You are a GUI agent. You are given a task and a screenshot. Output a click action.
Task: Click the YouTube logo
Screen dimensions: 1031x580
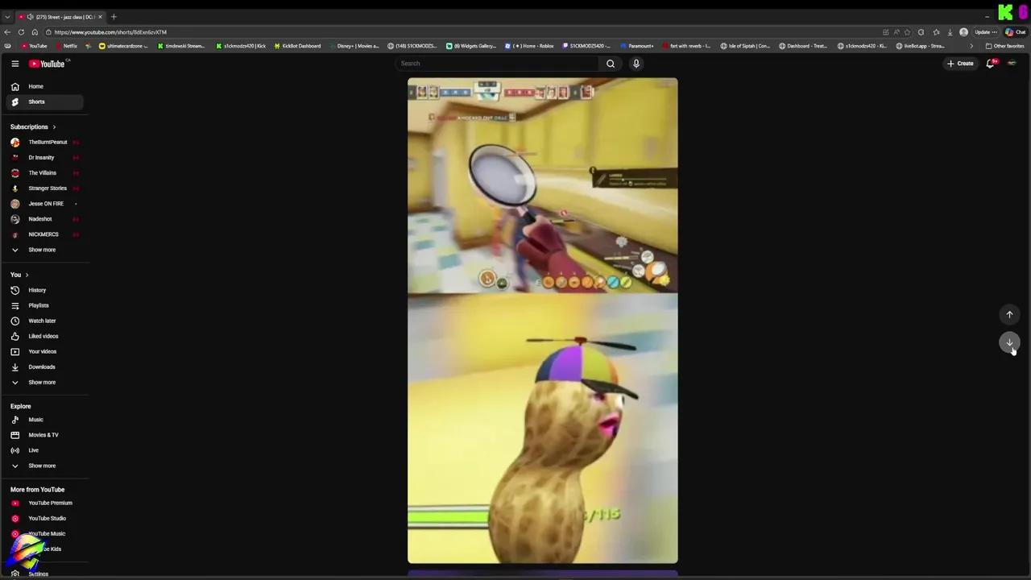point(48,64)
